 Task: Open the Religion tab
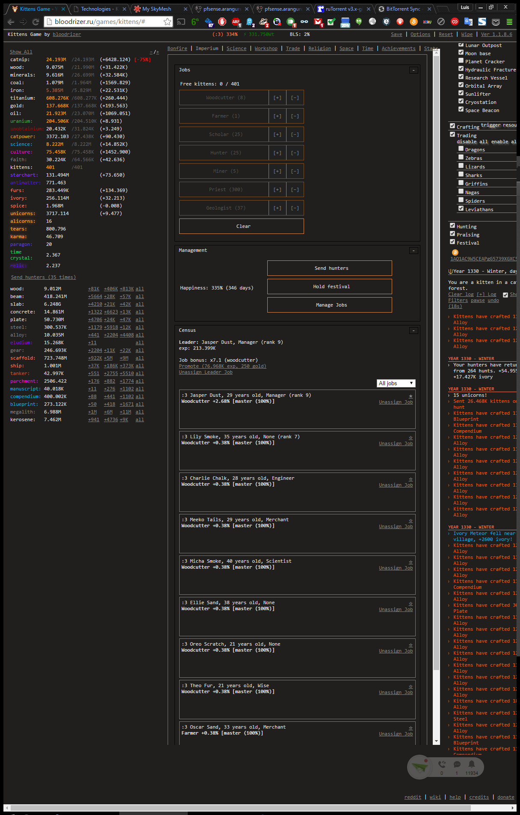(319, 49)
